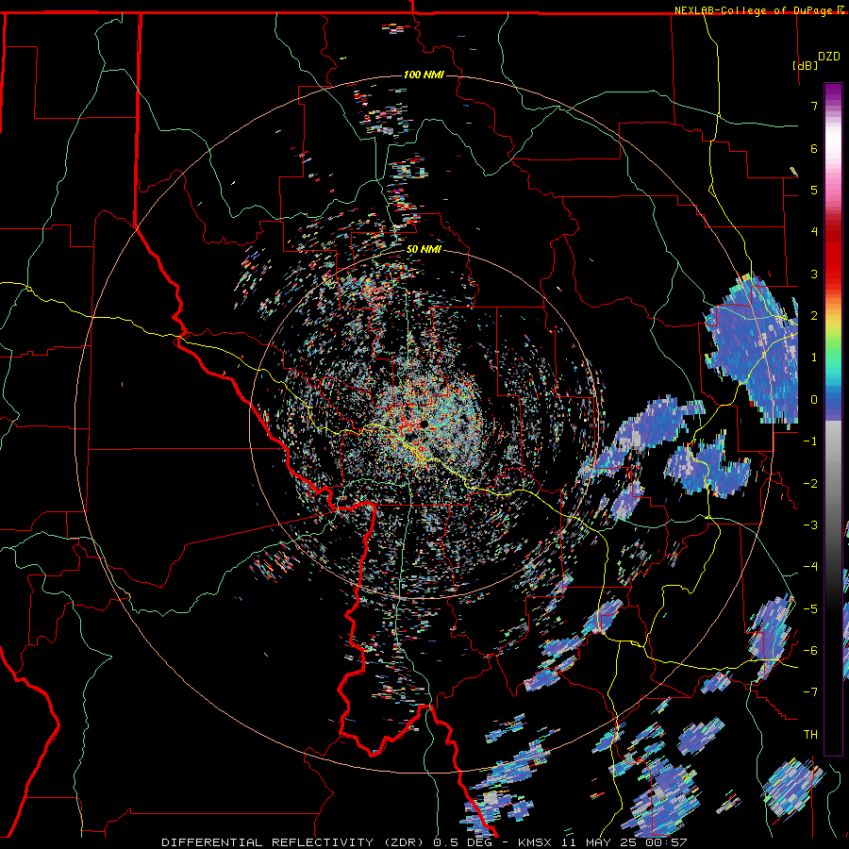Click the DZD product label
This screenshot has height=849, width=849.
(x=828, y=57)
